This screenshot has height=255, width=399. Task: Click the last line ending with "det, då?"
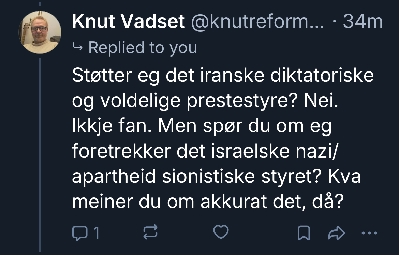pos(207,203)
